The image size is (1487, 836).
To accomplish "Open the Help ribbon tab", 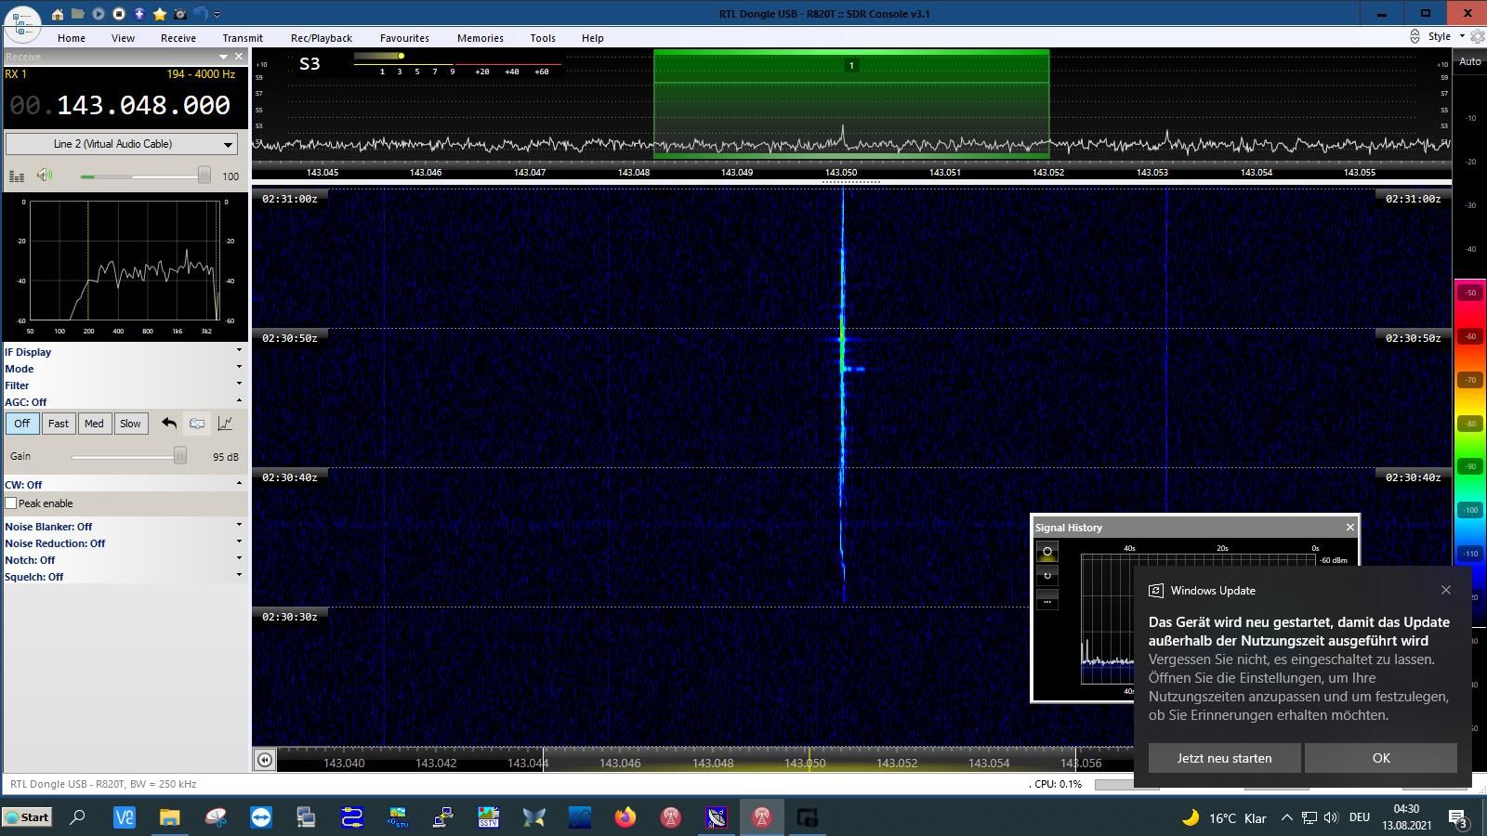I will click(x=593, y=38).
